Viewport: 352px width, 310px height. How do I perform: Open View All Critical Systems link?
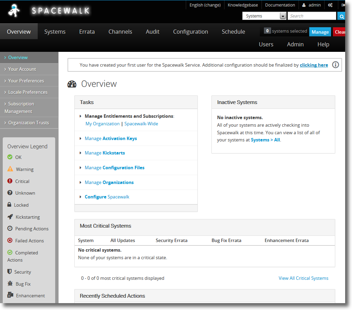pyautogui.click(x=304, y=278)
